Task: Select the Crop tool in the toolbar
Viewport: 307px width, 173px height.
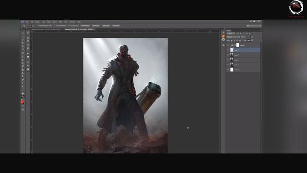Action: pyautogui.click(x=23, y=46)
